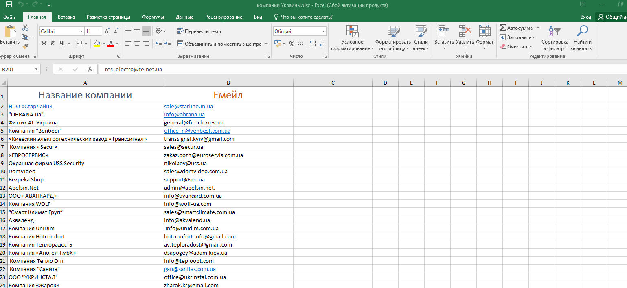
Task: Open the НПО «СтарЛайн» hyperlink
Action: 31,106
